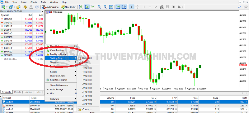
Task: Select the text label tool
Action: click(173, 7)
